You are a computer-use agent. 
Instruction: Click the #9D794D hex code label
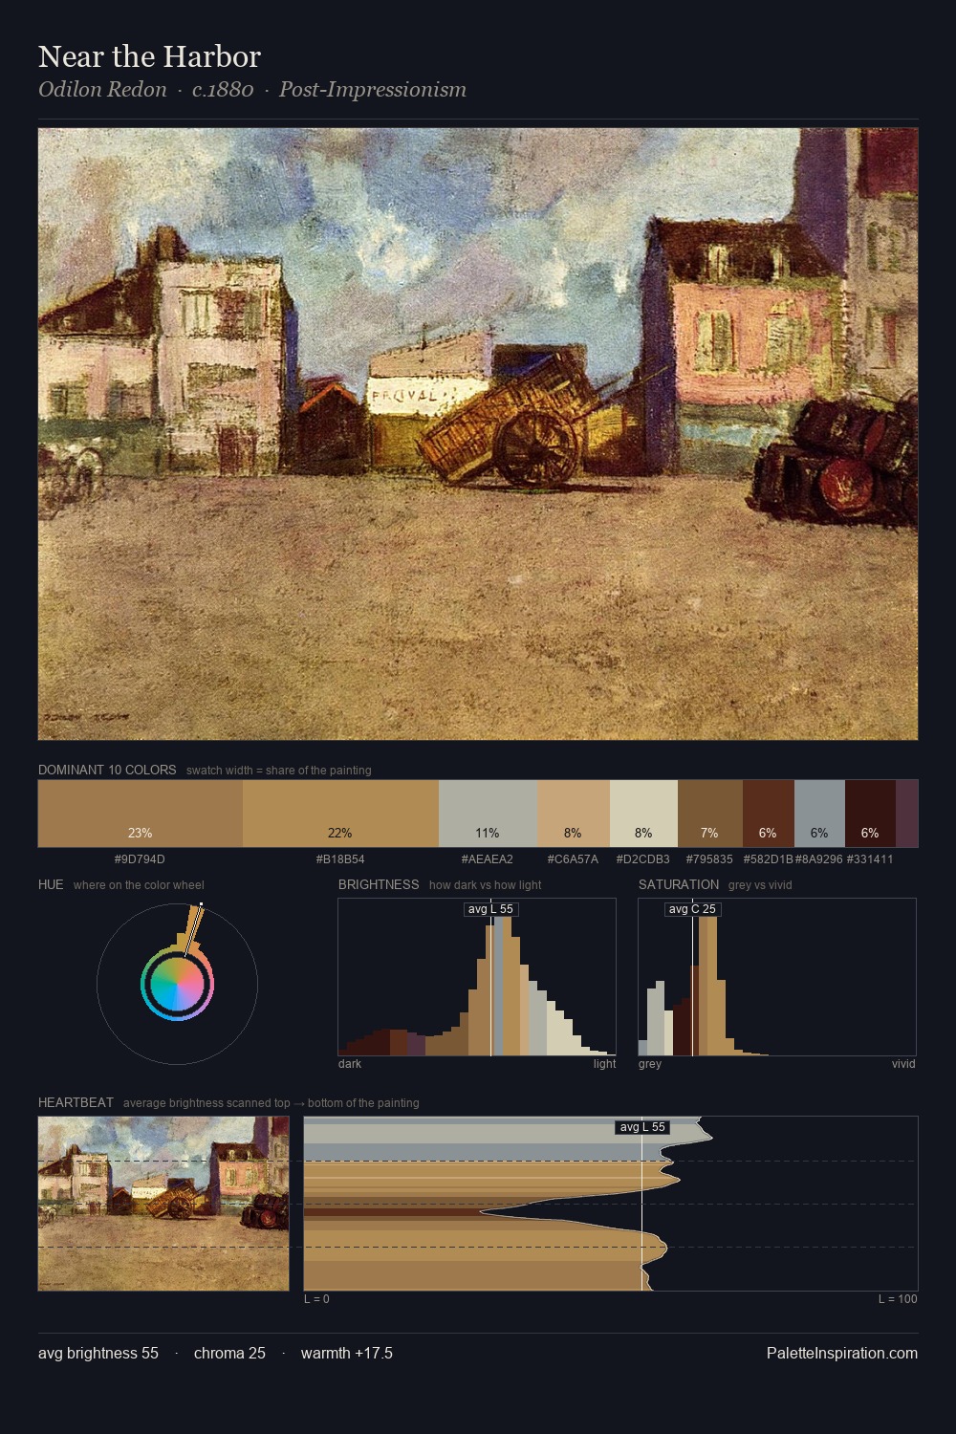tap(140, 859)
